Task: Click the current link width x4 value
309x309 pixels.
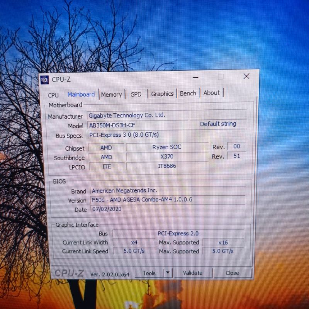Action: click(134, 243)
